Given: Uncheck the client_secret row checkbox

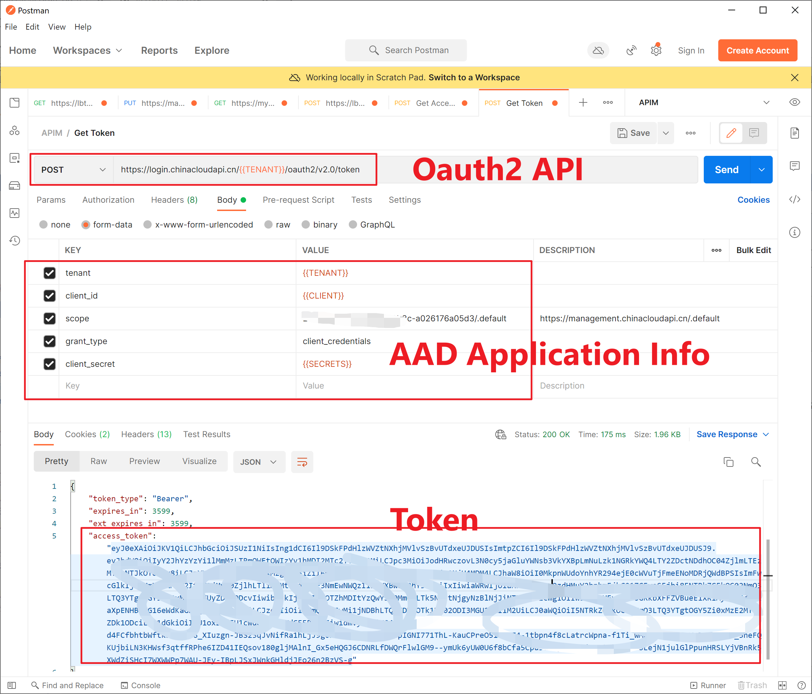Looking at the screenshot, I should point(49,364).
